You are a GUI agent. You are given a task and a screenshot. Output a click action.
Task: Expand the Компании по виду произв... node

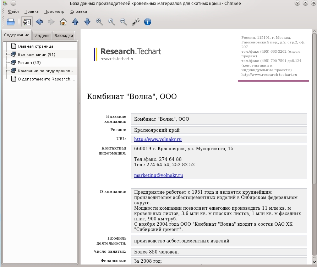(6, 71)
